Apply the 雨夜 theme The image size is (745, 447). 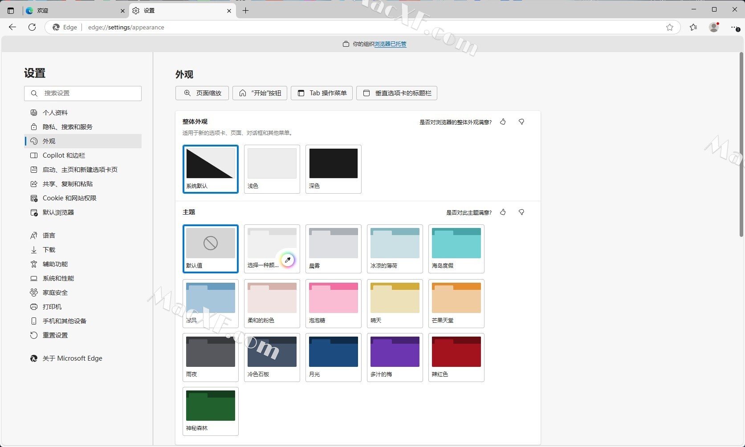[x=211, y=358]
